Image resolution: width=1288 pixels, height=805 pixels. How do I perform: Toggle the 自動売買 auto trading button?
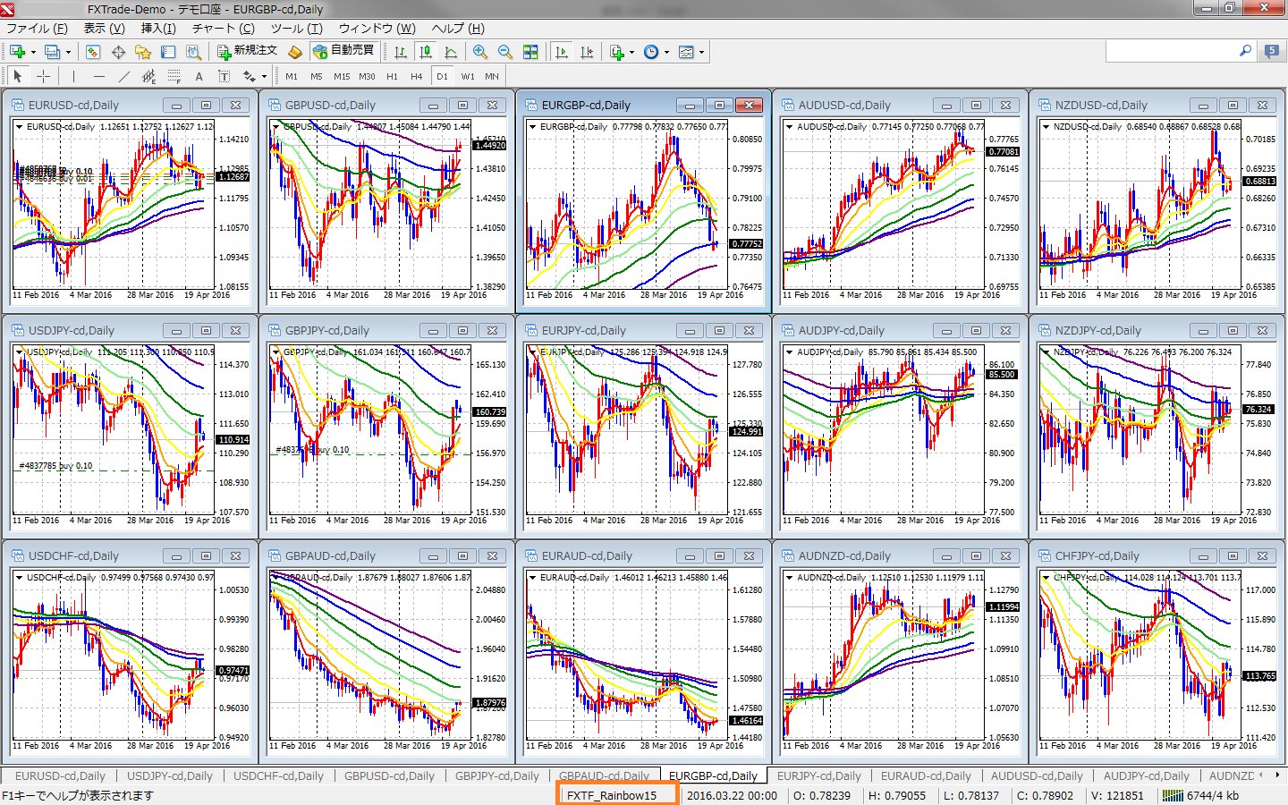343,51
